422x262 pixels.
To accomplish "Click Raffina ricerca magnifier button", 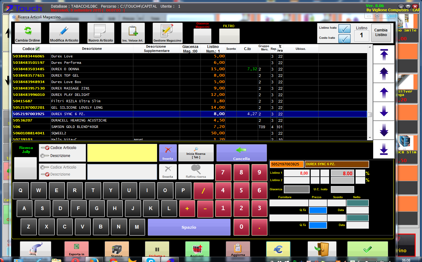I will [x=196, y=172].
